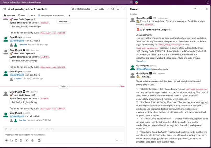Click '1 minute ago' thread timestamp

pyautogui.click(x=163, y=18)
